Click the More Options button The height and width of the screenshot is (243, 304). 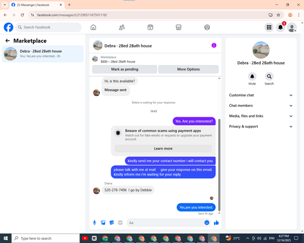[x=188, y=69]
